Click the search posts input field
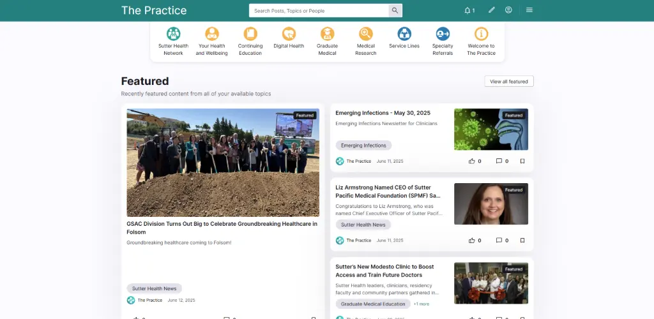The width and height of the screenshot is (654, 319). [319, 10]
